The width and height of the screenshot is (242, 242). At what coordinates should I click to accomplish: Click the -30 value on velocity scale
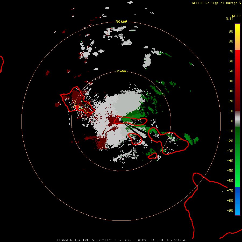pos(230,151)
